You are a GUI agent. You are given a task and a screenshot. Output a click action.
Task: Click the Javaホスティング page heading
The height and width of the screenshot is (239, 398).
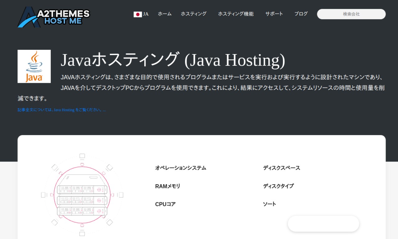pos(173,60)
